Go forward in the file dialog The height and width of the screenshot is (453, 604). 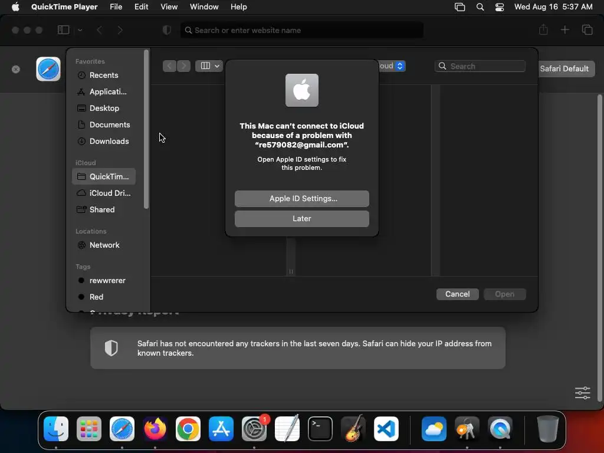(x=184, y=66)
